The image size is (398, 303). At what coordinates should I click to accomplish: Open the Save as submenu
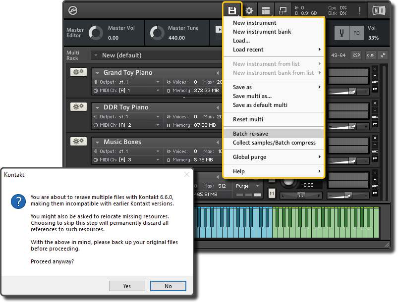(274, 87)
